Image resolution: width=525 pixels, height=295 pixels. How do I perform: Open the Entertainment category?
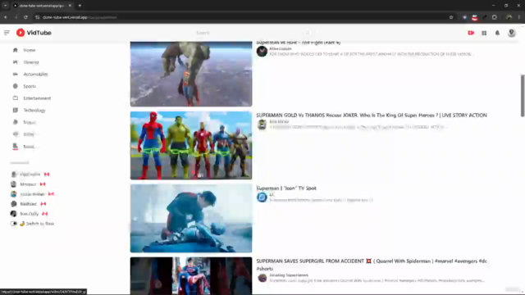click(x=37, y=98)
